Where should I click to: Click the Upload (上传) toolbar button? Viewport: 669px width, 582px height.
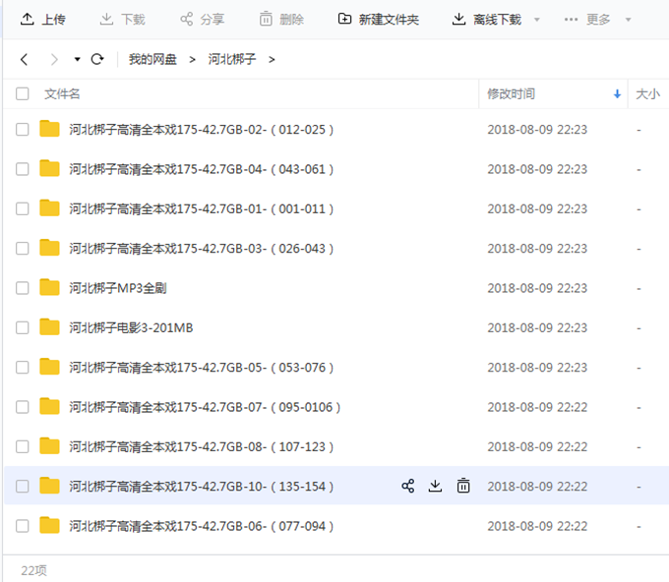pyautogui.click(x=43, y=20)
